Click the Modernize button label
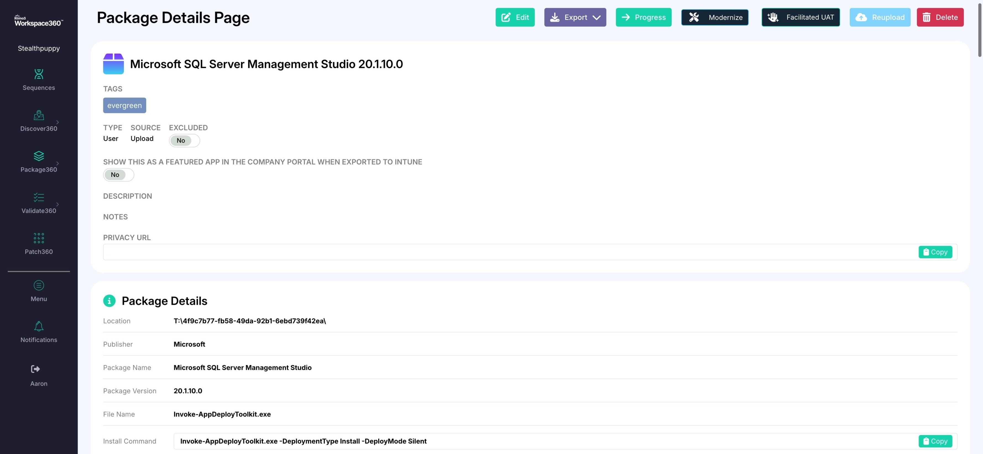 pyautogui.click(x=725, y=18)
